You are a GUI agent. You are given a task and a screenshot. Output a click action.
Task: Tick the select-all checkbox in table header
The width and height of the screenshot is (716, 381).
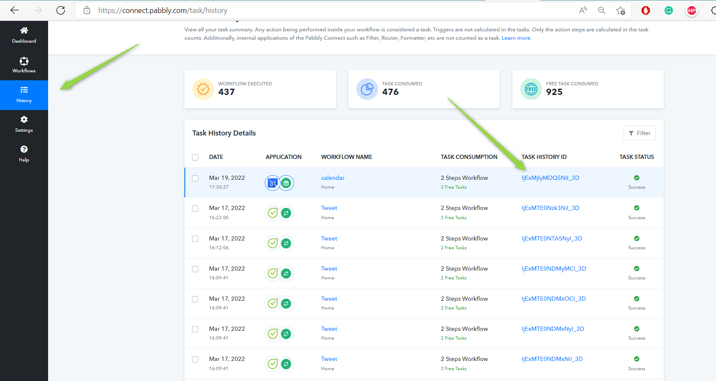point(195,157)
